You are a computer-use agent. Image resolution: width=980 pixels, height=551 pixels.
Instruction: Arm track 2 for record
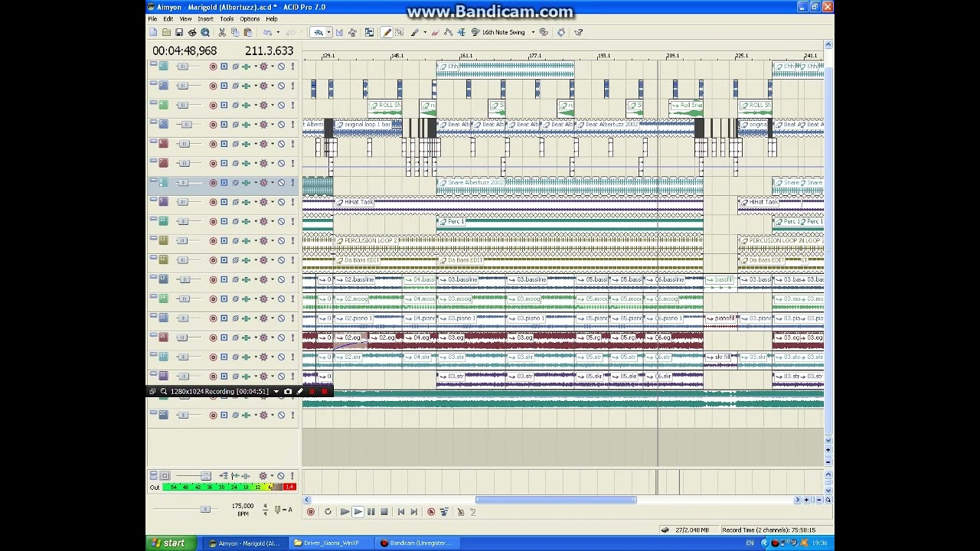[x=213, y=67]
